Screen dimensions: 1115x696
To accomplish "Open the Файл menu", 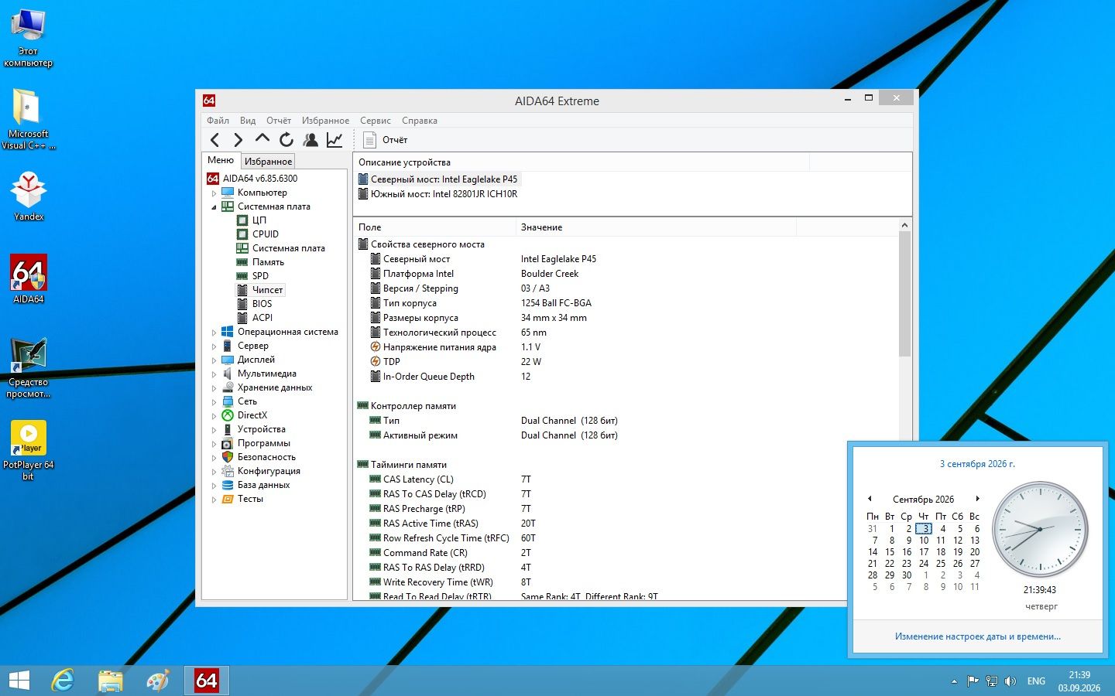I will 218,121.
